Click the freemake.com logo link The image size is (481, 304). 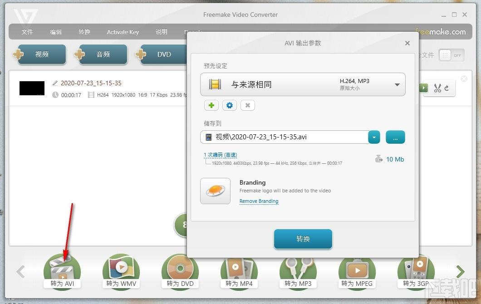441,32
